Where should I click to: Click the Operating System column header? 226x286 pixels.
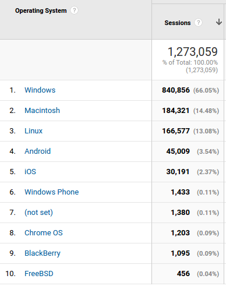(41, 10)
